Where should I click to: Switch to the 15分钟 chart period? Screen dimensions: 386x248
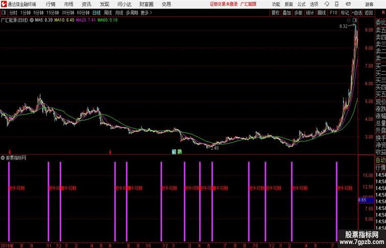53,13
